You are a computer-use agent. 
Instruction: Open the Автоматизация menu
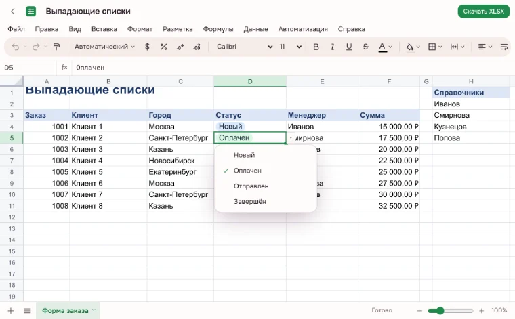303,29
